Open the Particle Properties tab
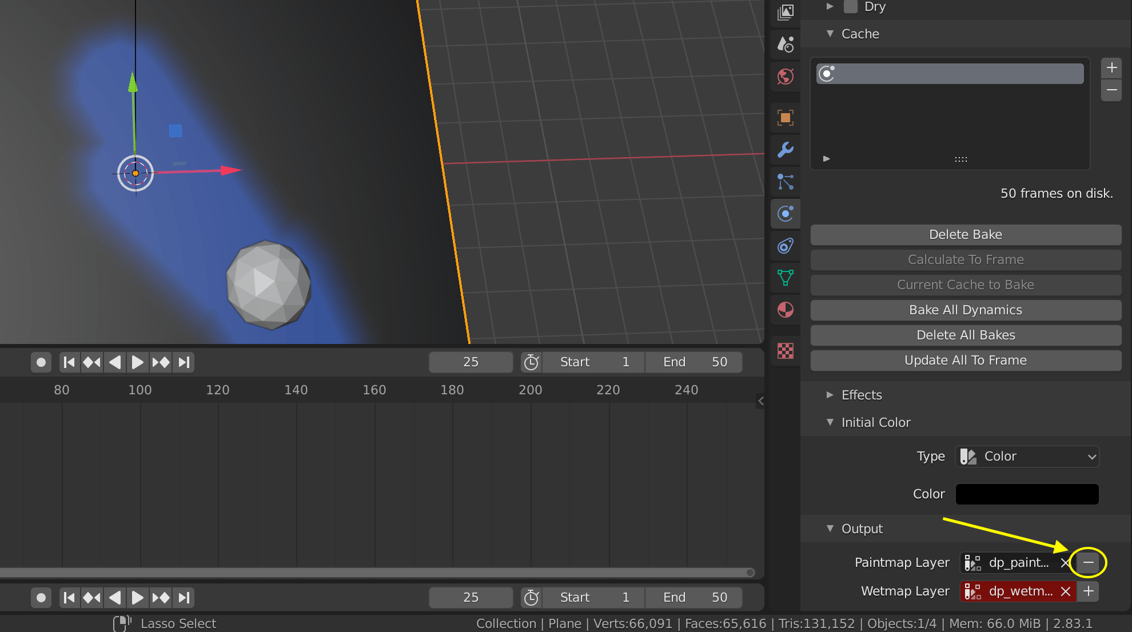 [x=786, y=181]
